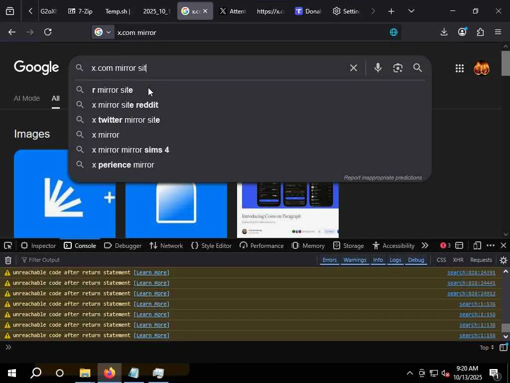510x383 pixels.
Task: Open the Top context selector dropdown
Action: (487, 348)
